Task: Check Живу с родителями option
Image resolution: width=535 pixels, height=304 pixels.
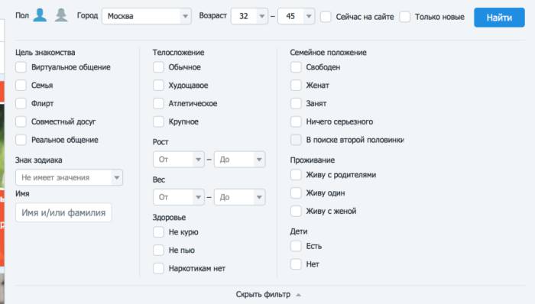Action: click(296, 175)
